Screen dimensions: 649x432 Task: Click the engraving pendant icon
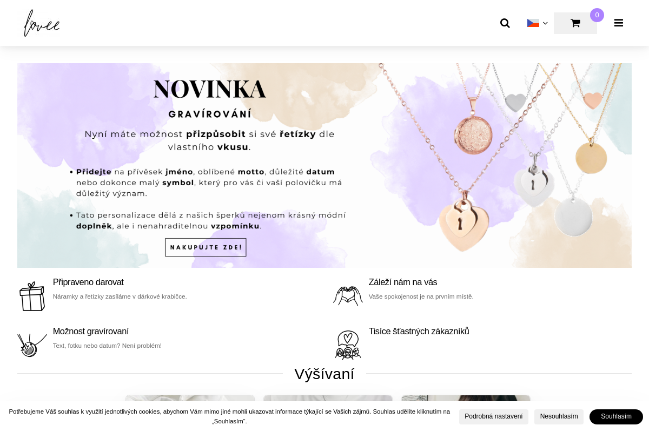(x=32, y=345)
